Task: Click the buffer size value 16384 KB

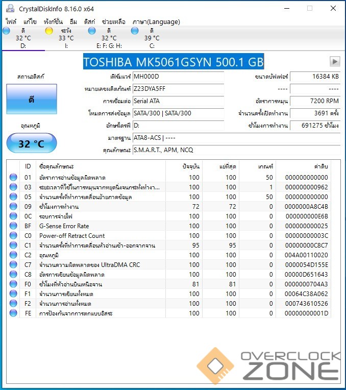Action: [x=315, y=77]
